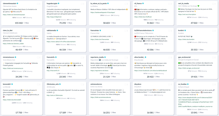
Task: Click the heart icon on disyskon card
Action: 155,113
